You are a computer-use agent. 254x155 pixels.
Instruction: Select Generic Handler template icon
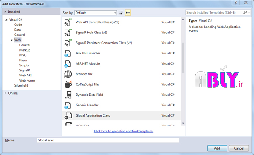coord(68,105)
